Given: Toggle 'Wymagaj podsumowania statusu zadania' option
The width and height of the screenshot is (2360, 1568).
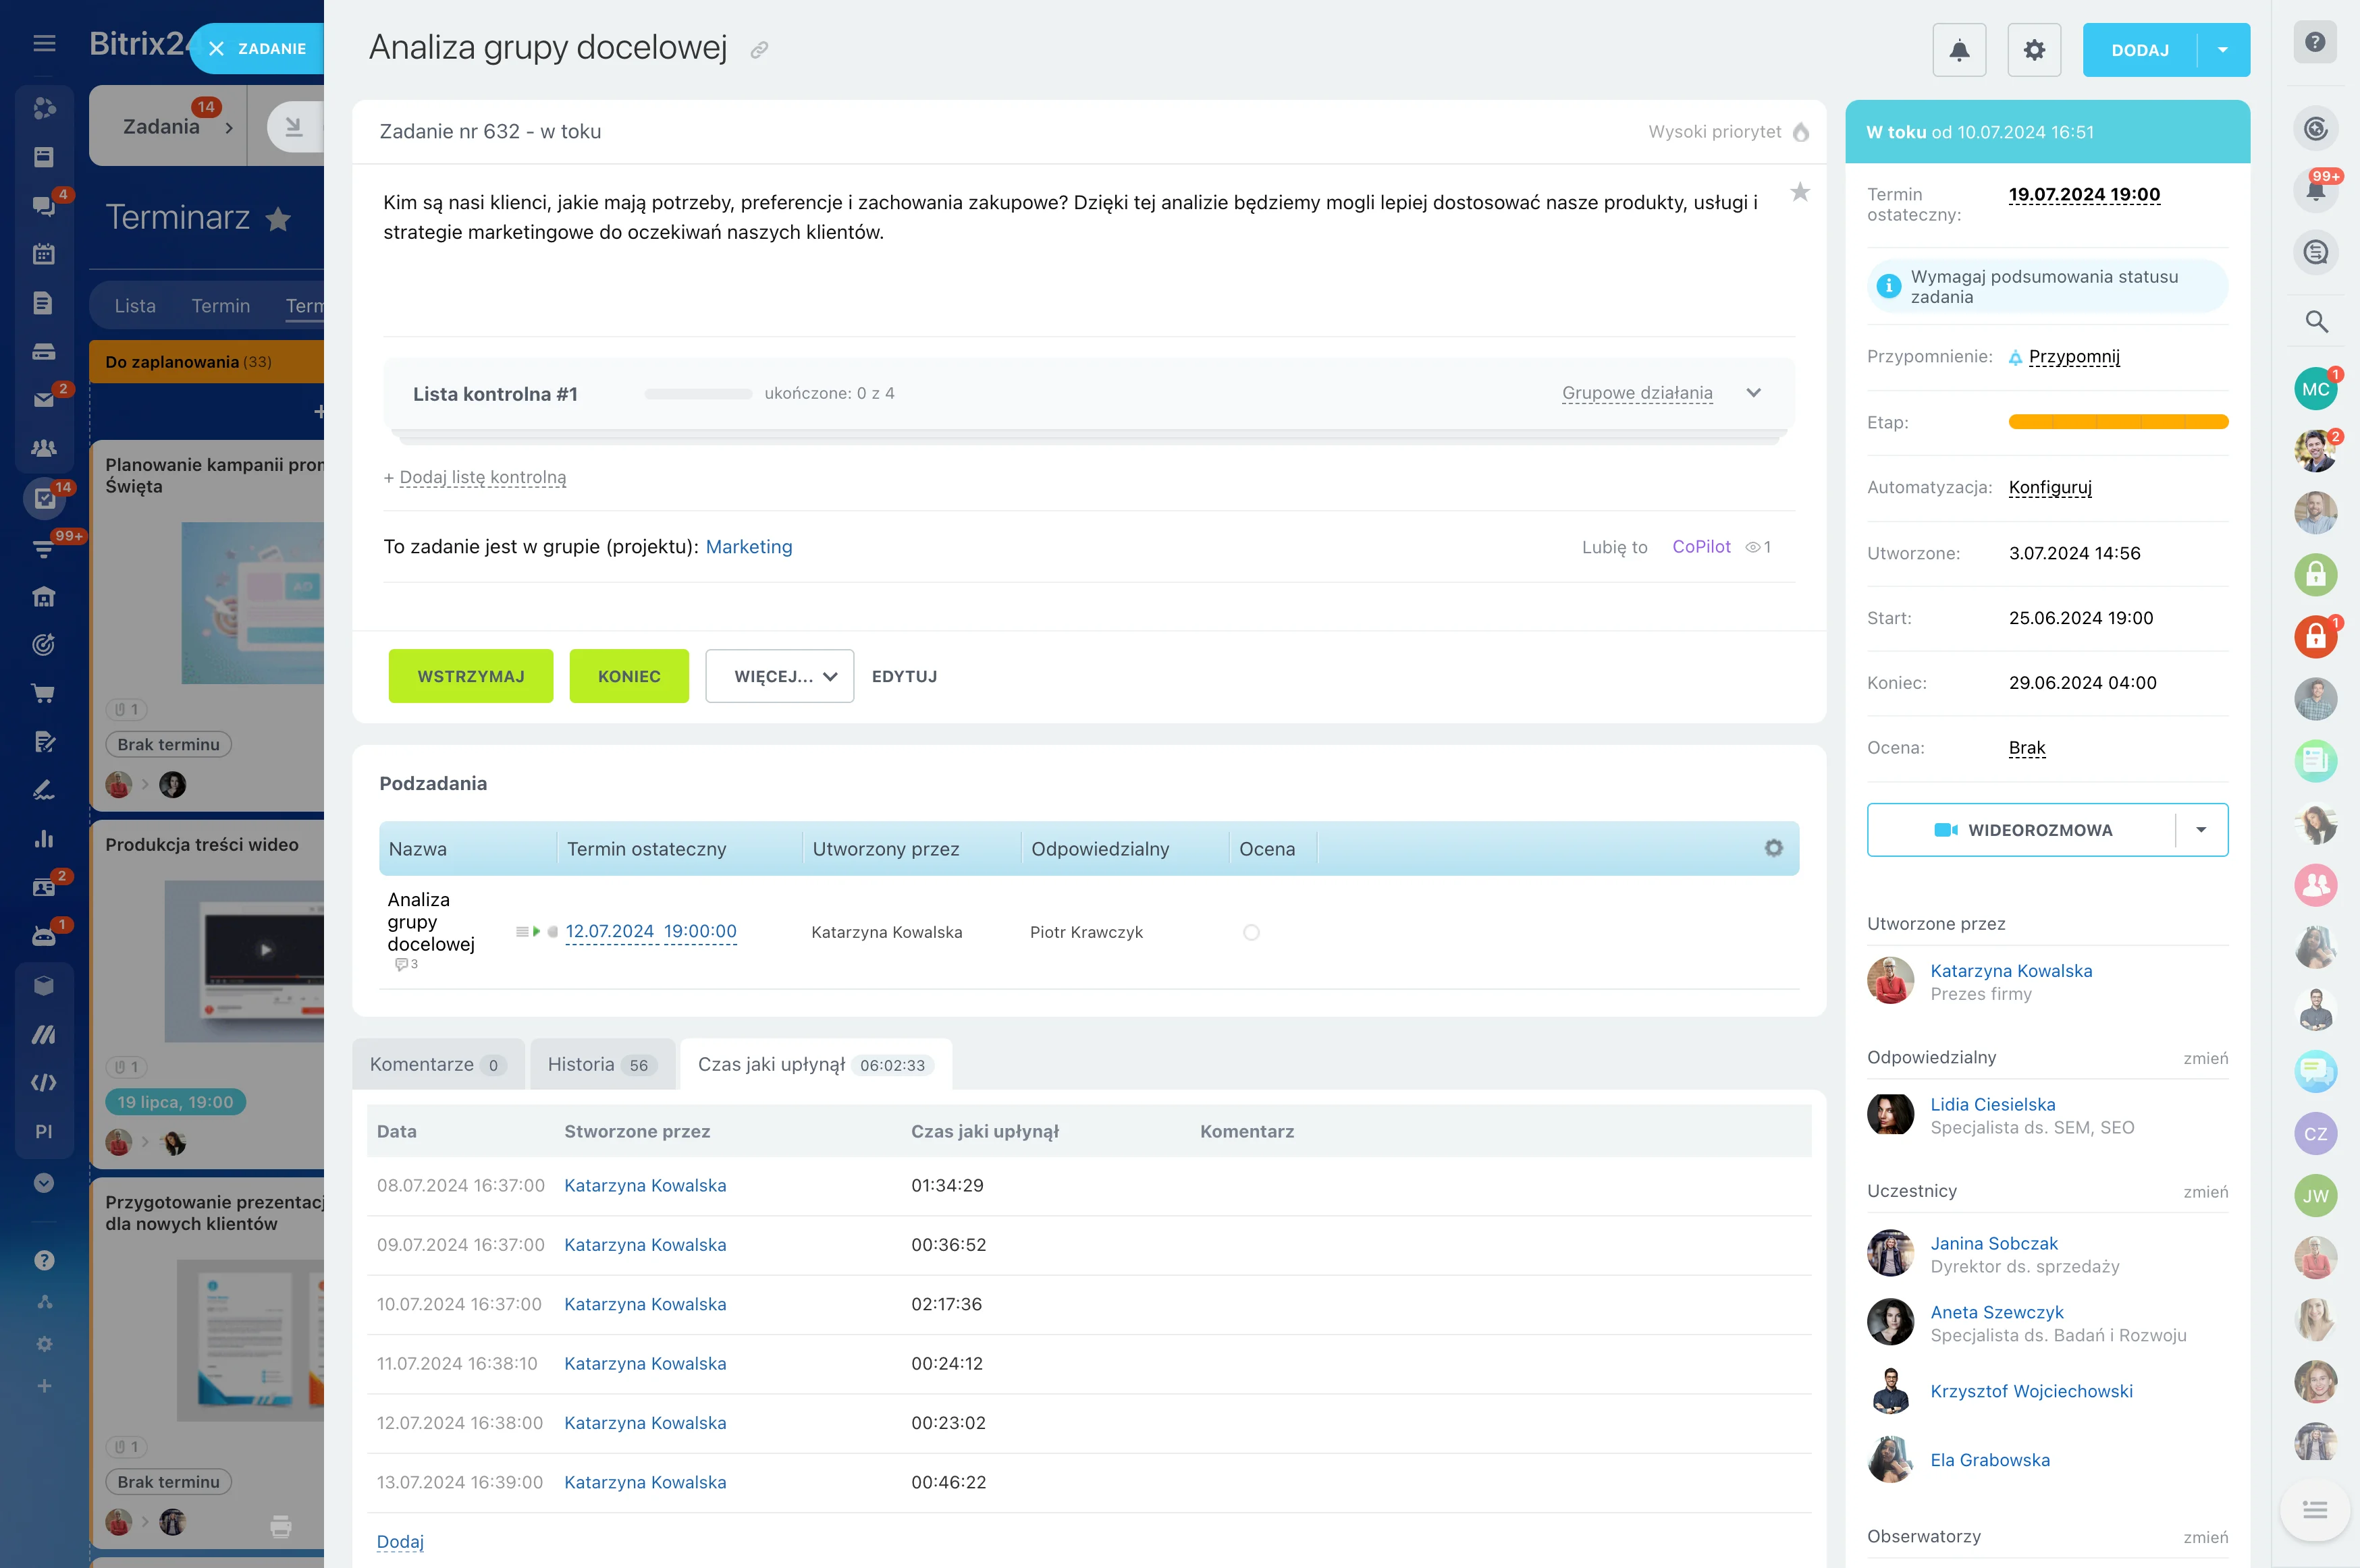Looking at the screenshot, I should (2046, 287).
